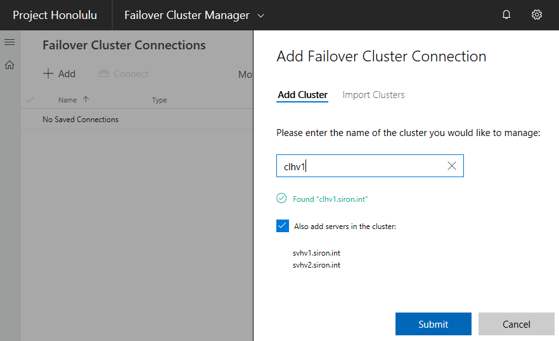Click the Cancel button
559x341 pixels.
(516, 324)
